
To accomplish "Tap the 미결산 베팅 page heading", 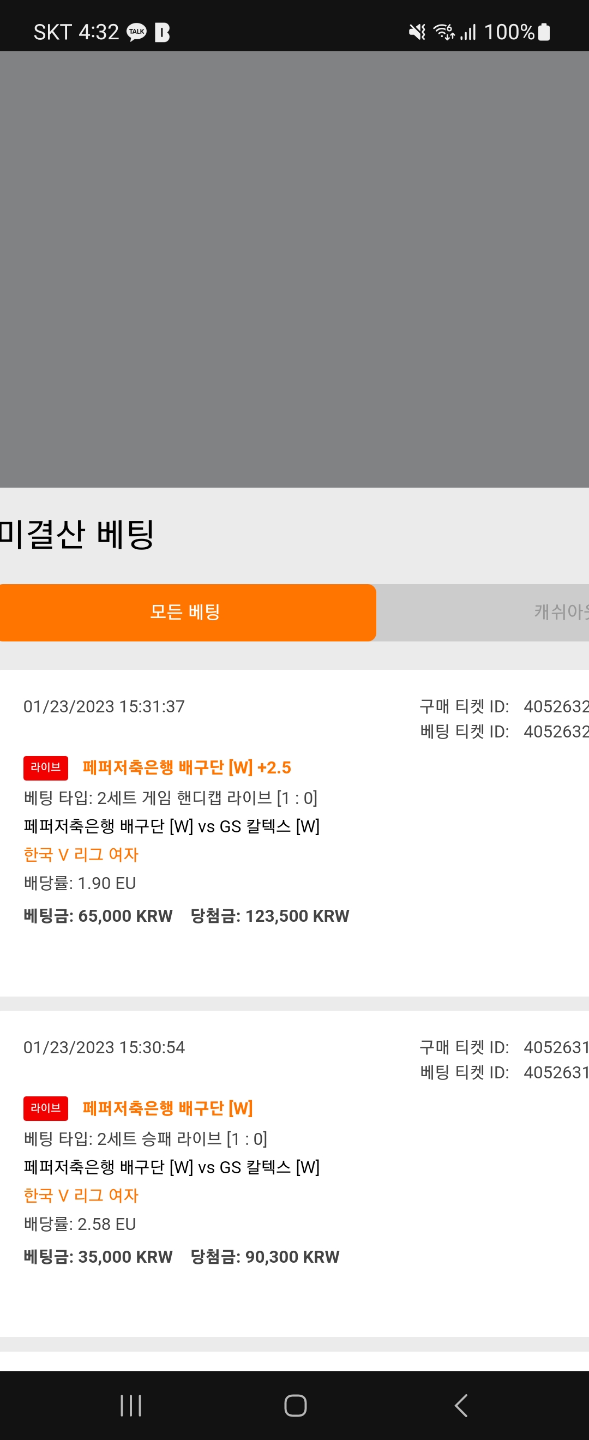I will pos(76,534).
